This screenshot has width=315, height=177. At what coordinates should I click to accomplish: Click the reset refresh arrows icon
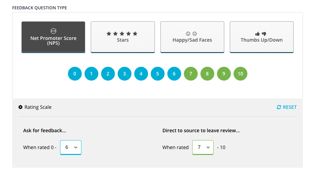click(x=279, y=107)
